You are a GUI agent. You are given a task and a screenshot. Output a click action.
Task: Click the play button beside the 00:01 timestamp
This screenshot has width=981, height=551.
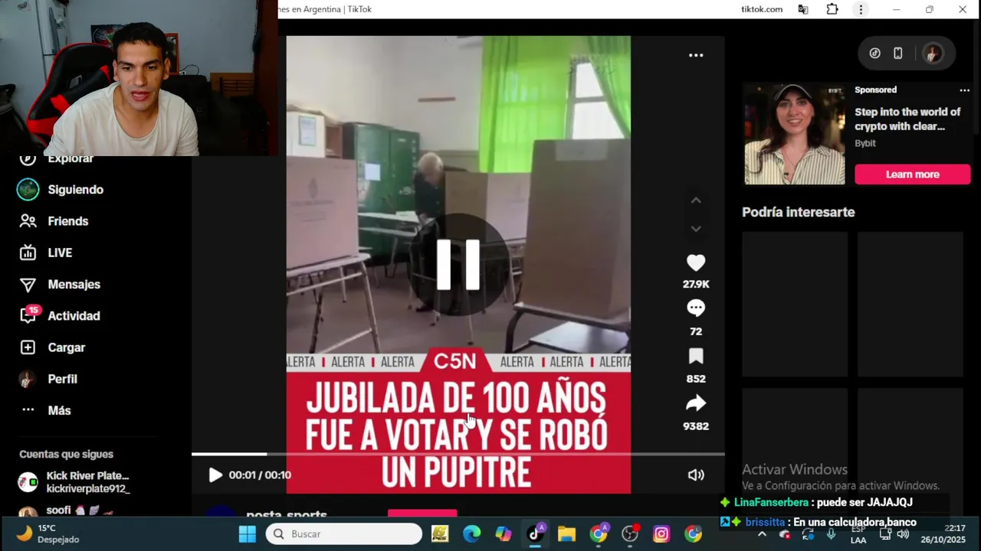click(x=215, y=475)
